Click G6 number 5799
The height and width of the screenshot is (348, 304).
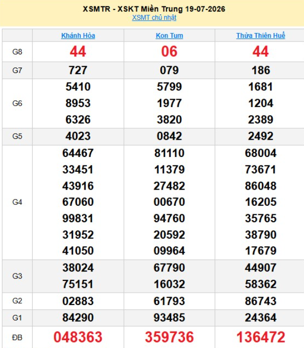(x=169, y=86)
